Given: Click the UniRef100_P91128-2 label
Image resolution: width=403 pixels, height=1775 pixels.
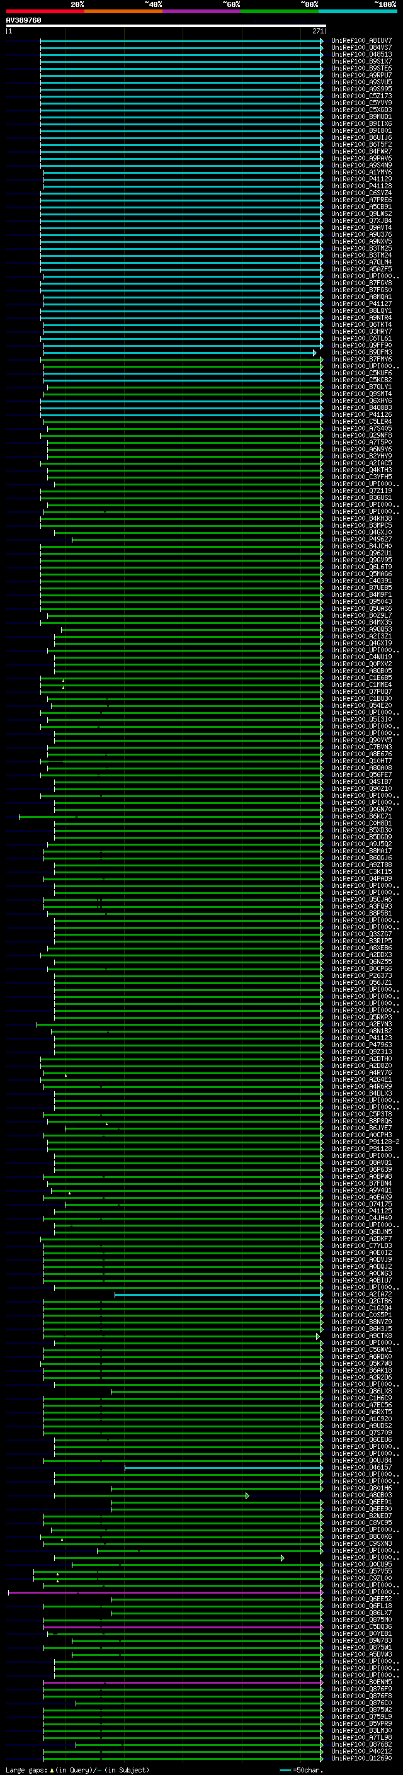Looking at the screenshot, I should 365,1142.
